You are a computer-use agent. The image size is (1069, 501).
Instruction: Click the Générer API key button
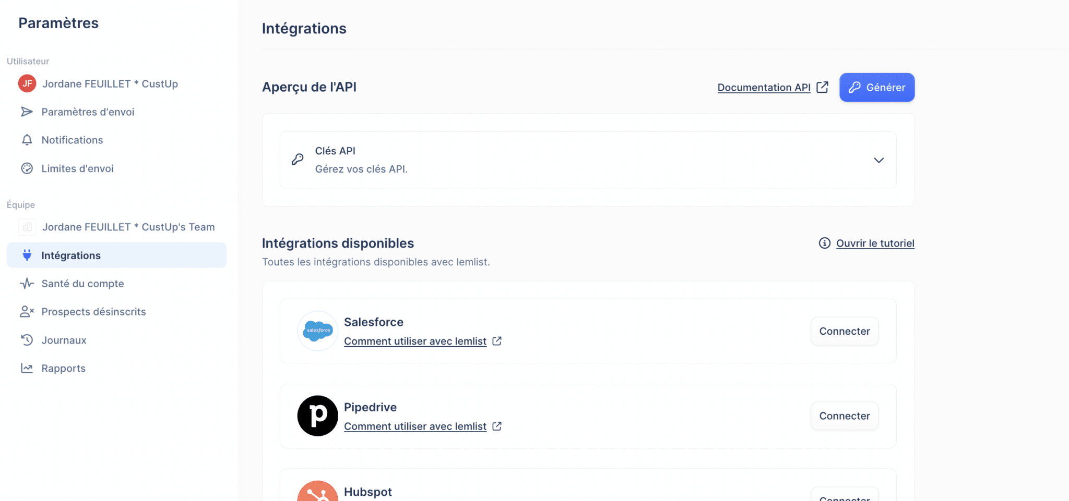[x=877, y=87]
